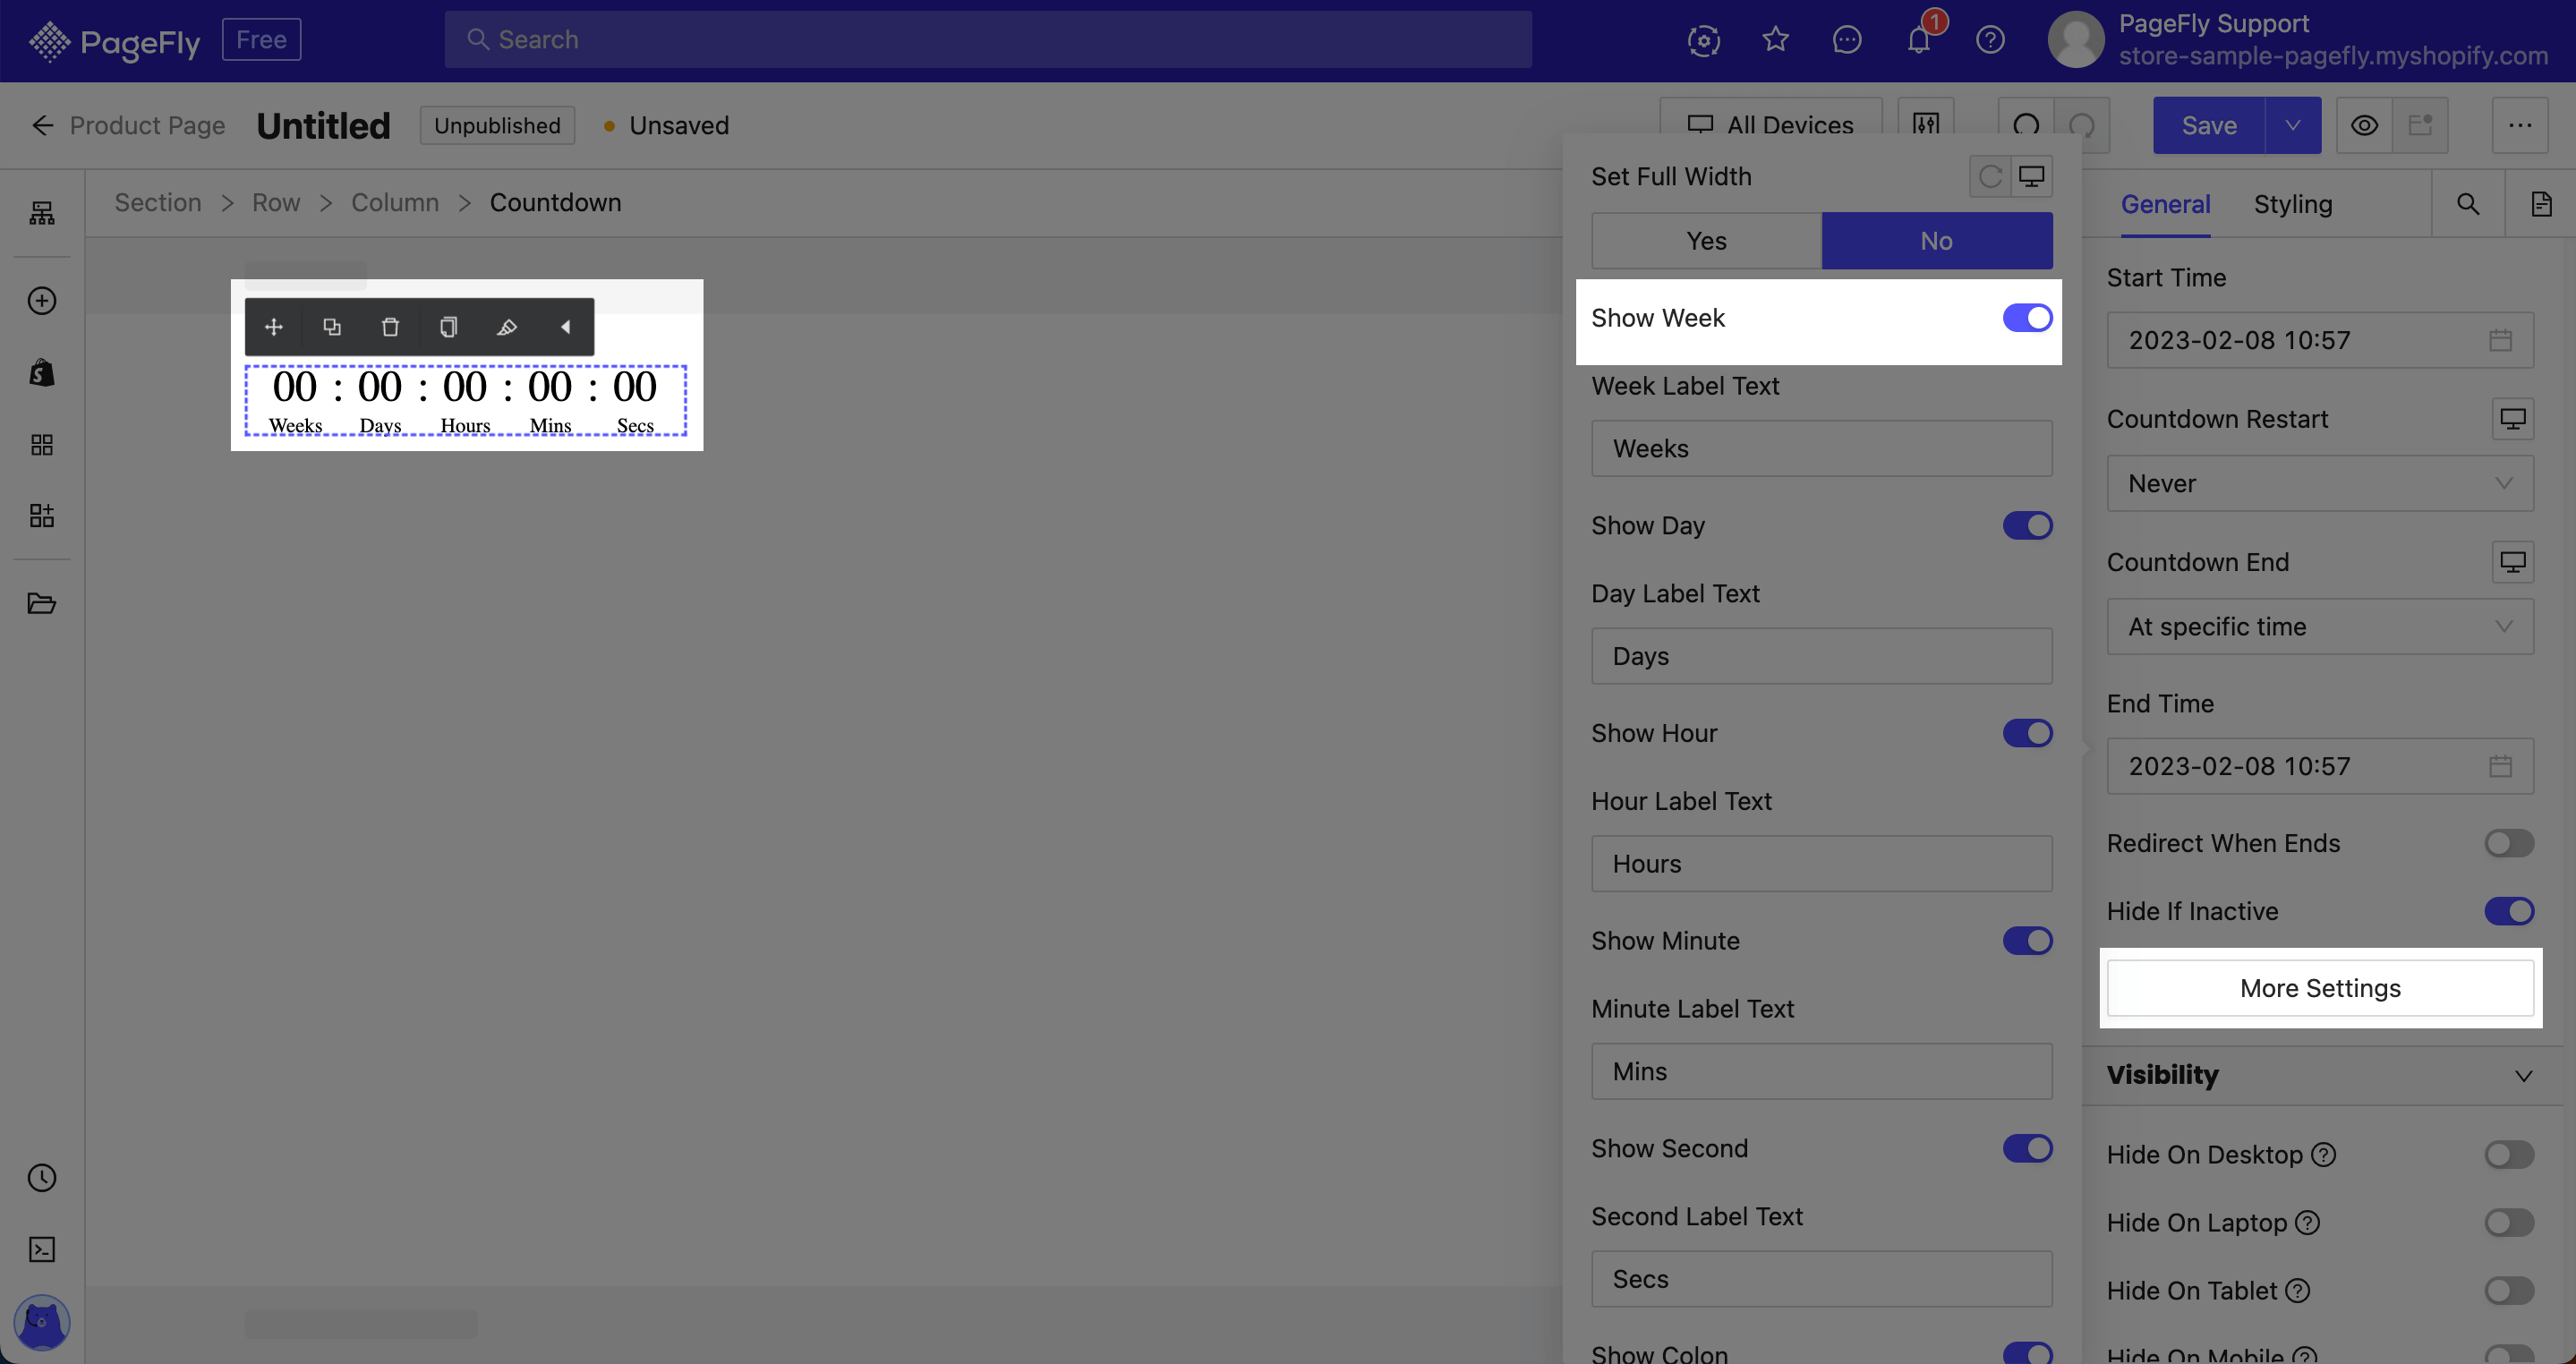Viewport: 2576px width, 1364px height.
Task: Click the Unpublished status badge
Action: click(497, 125)
